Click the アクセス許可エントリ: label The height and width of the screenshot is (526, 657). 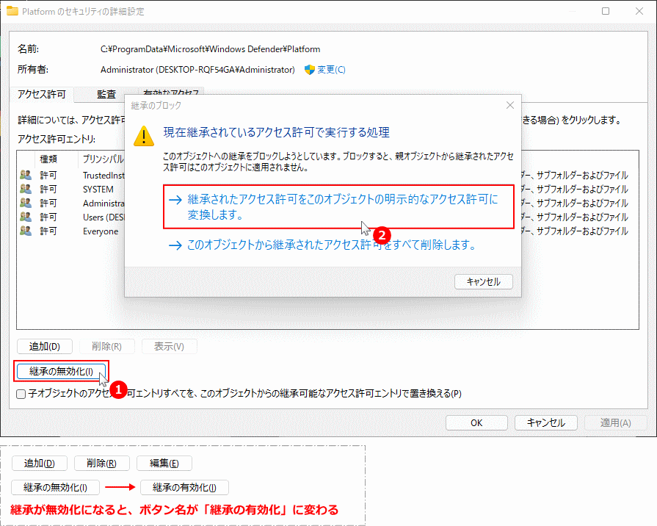[x=57, y=139]
